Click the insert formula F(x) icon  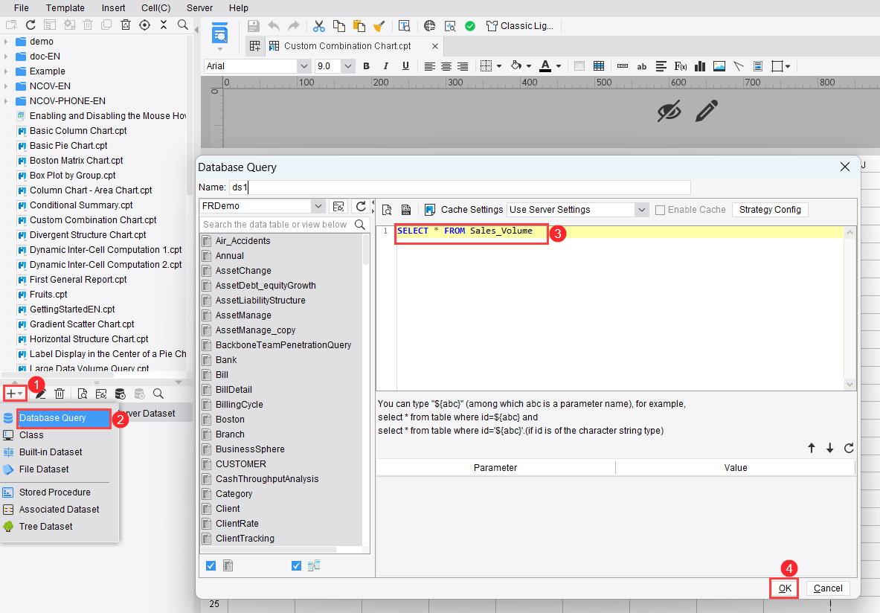(x=680, y=66)
